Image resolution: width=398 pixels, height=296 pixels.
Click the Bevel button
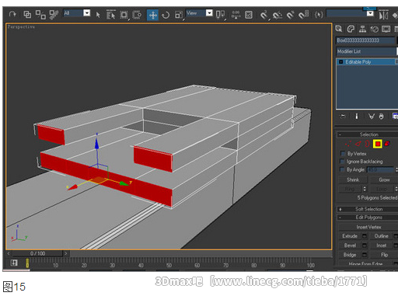tap(350, 246)
